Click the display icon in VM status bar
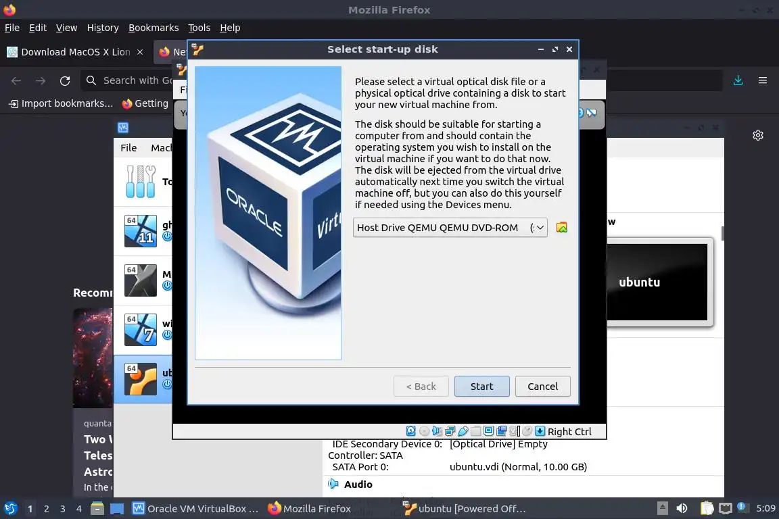Image resolution: width=779 pixels, height=519 pixels. coord(488,431)
